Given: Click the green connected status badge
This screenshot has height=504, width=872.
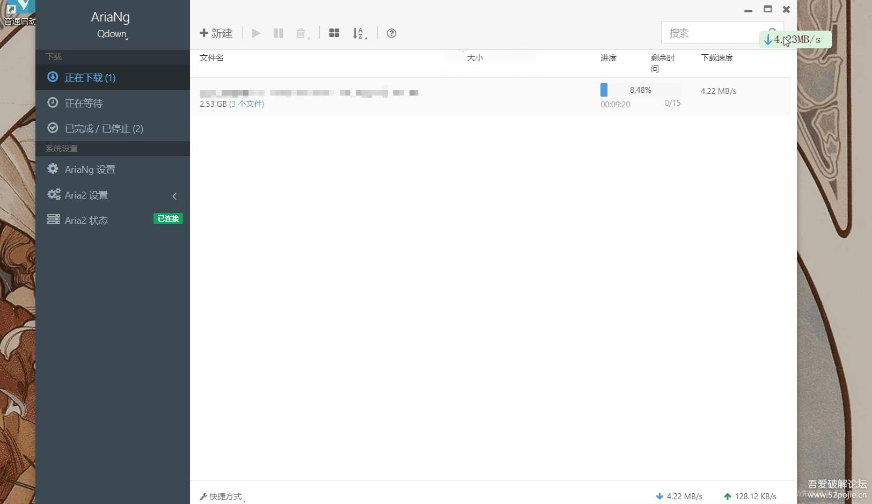Looking at the screenshot, I should pyautogui.click(x=168, y=218).
